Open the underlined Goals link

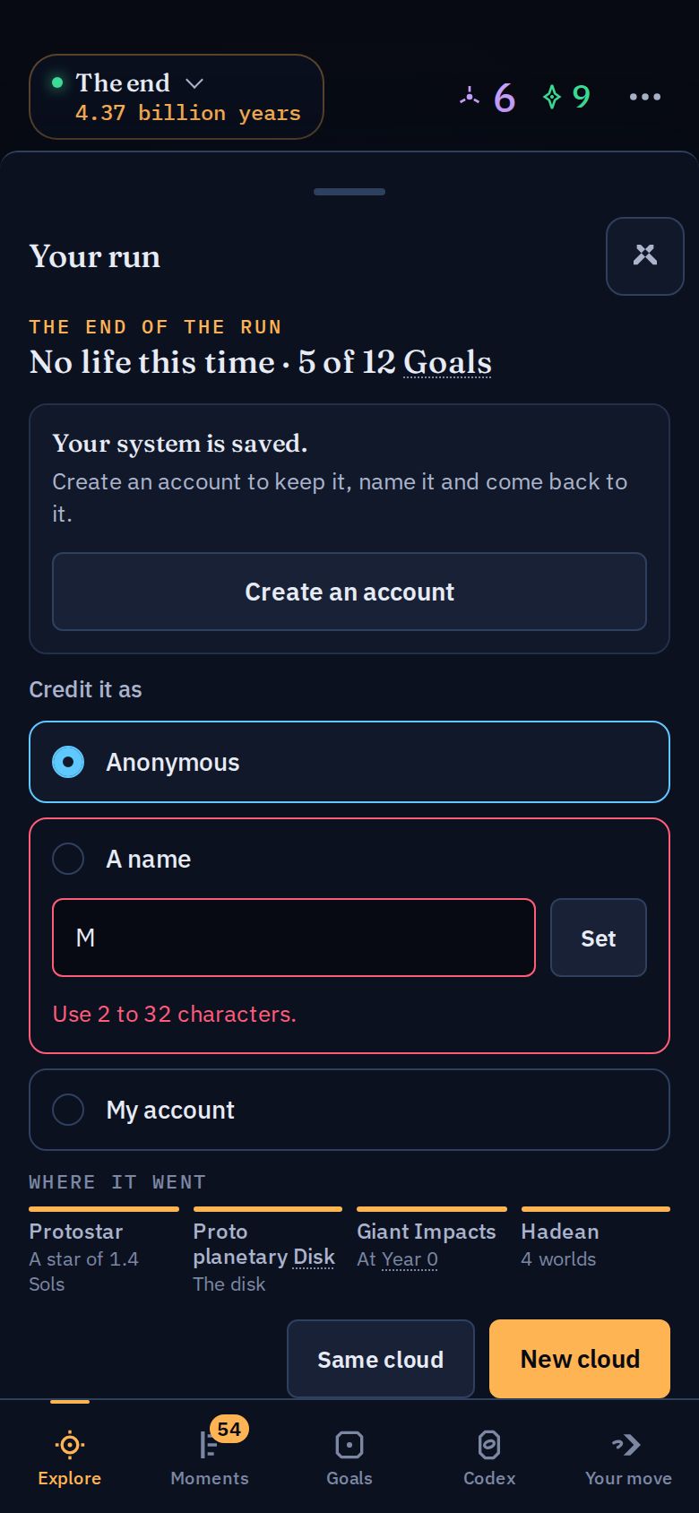[447, 362]
